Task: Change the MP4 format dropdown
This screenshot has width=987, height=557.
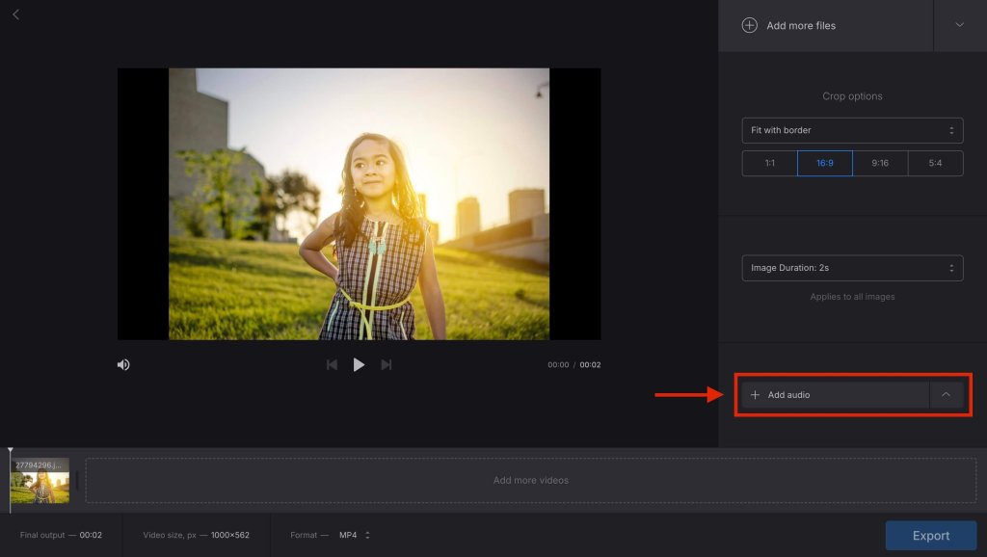Action: [x=355, y=535]
